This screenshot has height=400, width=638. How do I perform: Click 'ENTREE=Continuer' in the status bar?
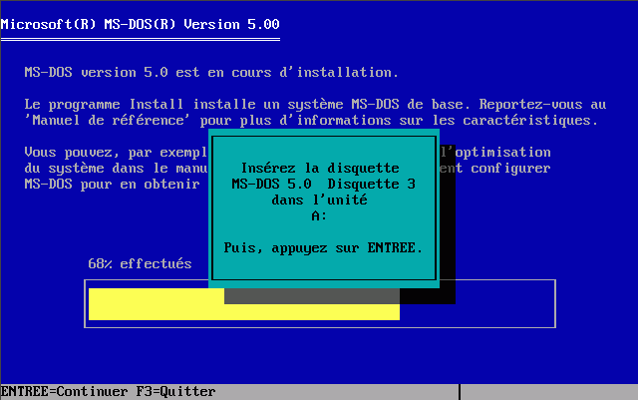pyautogui.click(x=64, y=392)
